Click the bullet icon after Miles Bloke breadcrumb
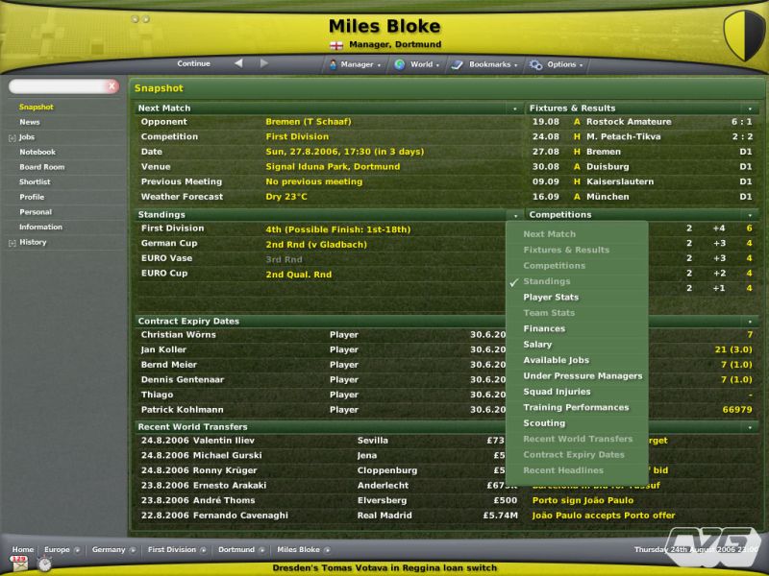 coord(327,550)
